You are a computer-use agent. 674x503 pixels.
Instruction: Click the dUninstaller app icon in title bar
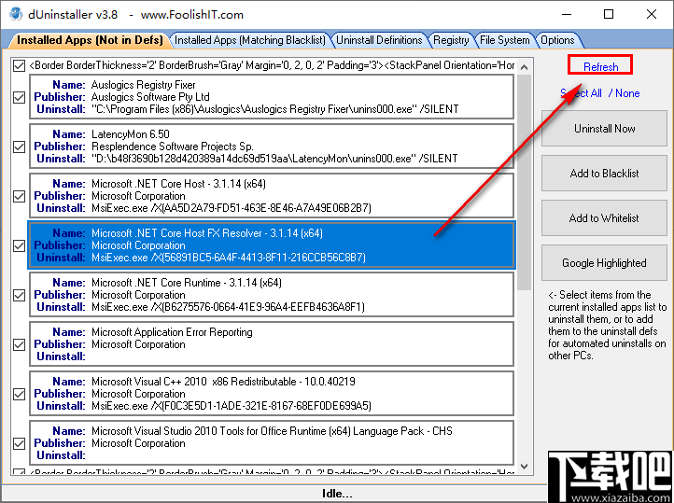pyautogui.click(x=16, y=14)
